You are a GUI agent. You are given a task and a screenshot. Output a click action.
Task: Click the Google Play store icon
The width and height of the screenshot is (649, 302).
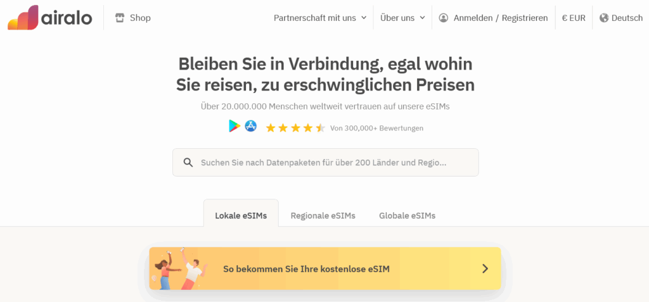click(235, 126)
